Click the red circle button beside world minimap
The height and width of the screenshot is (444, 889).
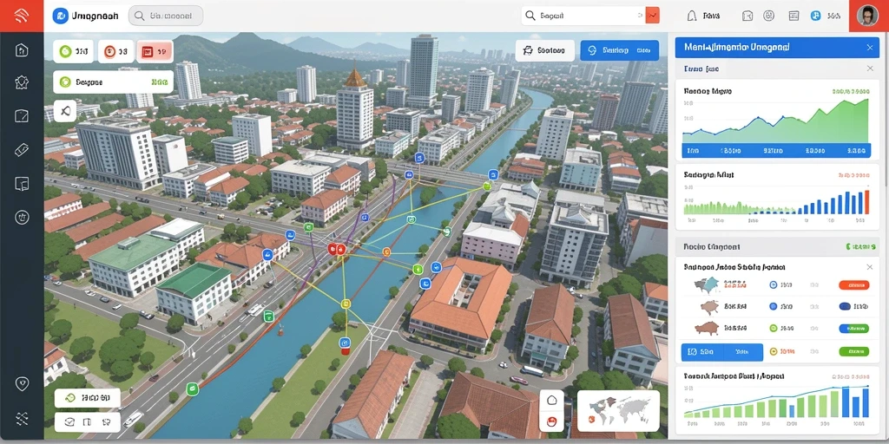[551, 421]
